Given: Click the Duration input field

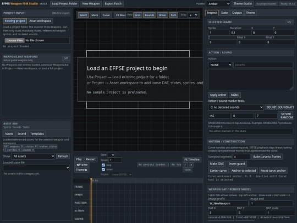Looking at the screenshot, I should point(240,32).
